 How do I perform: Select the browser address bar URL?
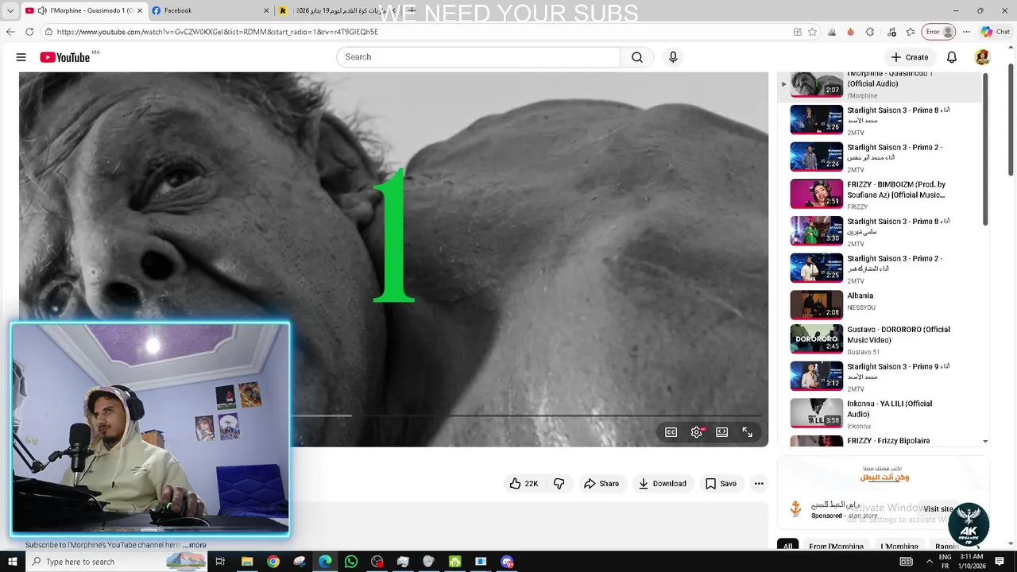[x=218, y=32]
